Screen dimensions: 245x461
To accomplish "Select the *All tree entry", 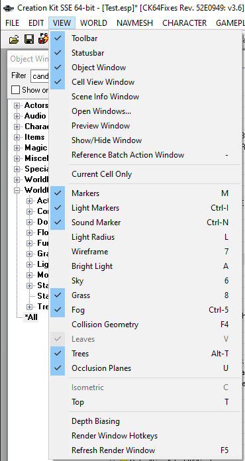I will click(31, 317).
